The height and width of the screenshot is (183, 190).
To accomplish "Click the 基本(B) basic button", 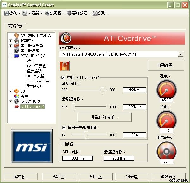I will (x=21, y=177).
